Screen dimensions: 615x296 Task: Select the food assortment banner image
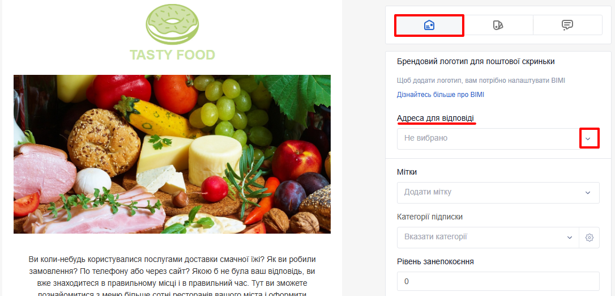(x=172, y=154)
